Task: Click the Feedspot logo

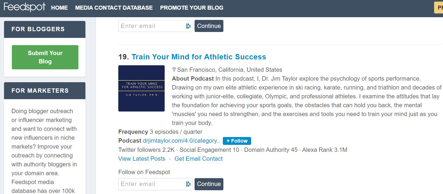Action: (25, 7)
